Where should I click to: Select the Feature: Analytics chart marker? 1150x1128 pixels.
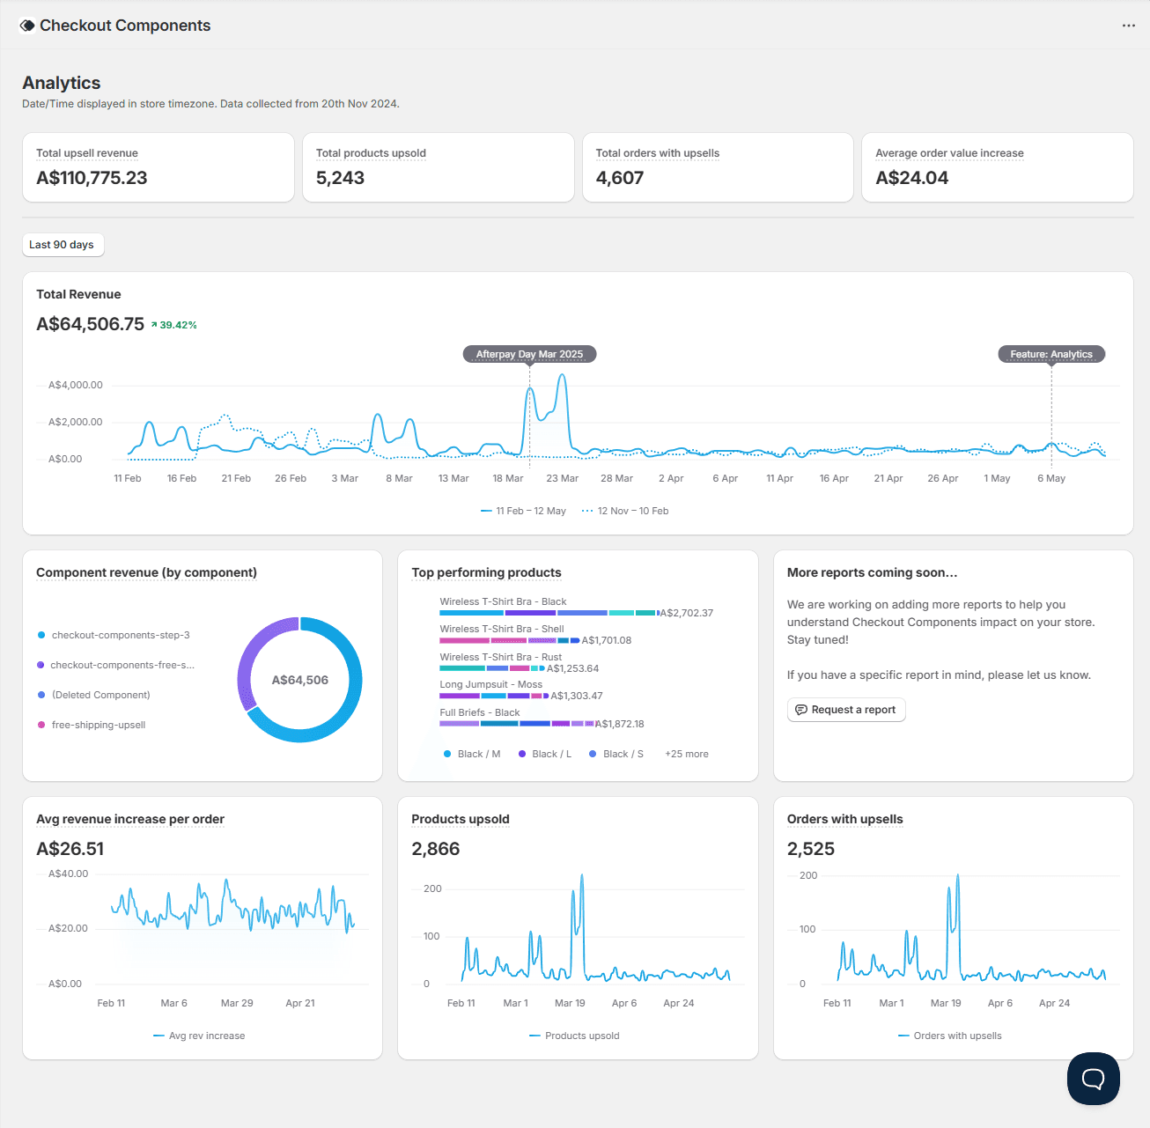1050,354
